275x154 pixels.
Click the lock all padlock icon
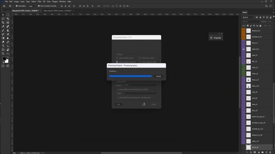tap(260, 26)
